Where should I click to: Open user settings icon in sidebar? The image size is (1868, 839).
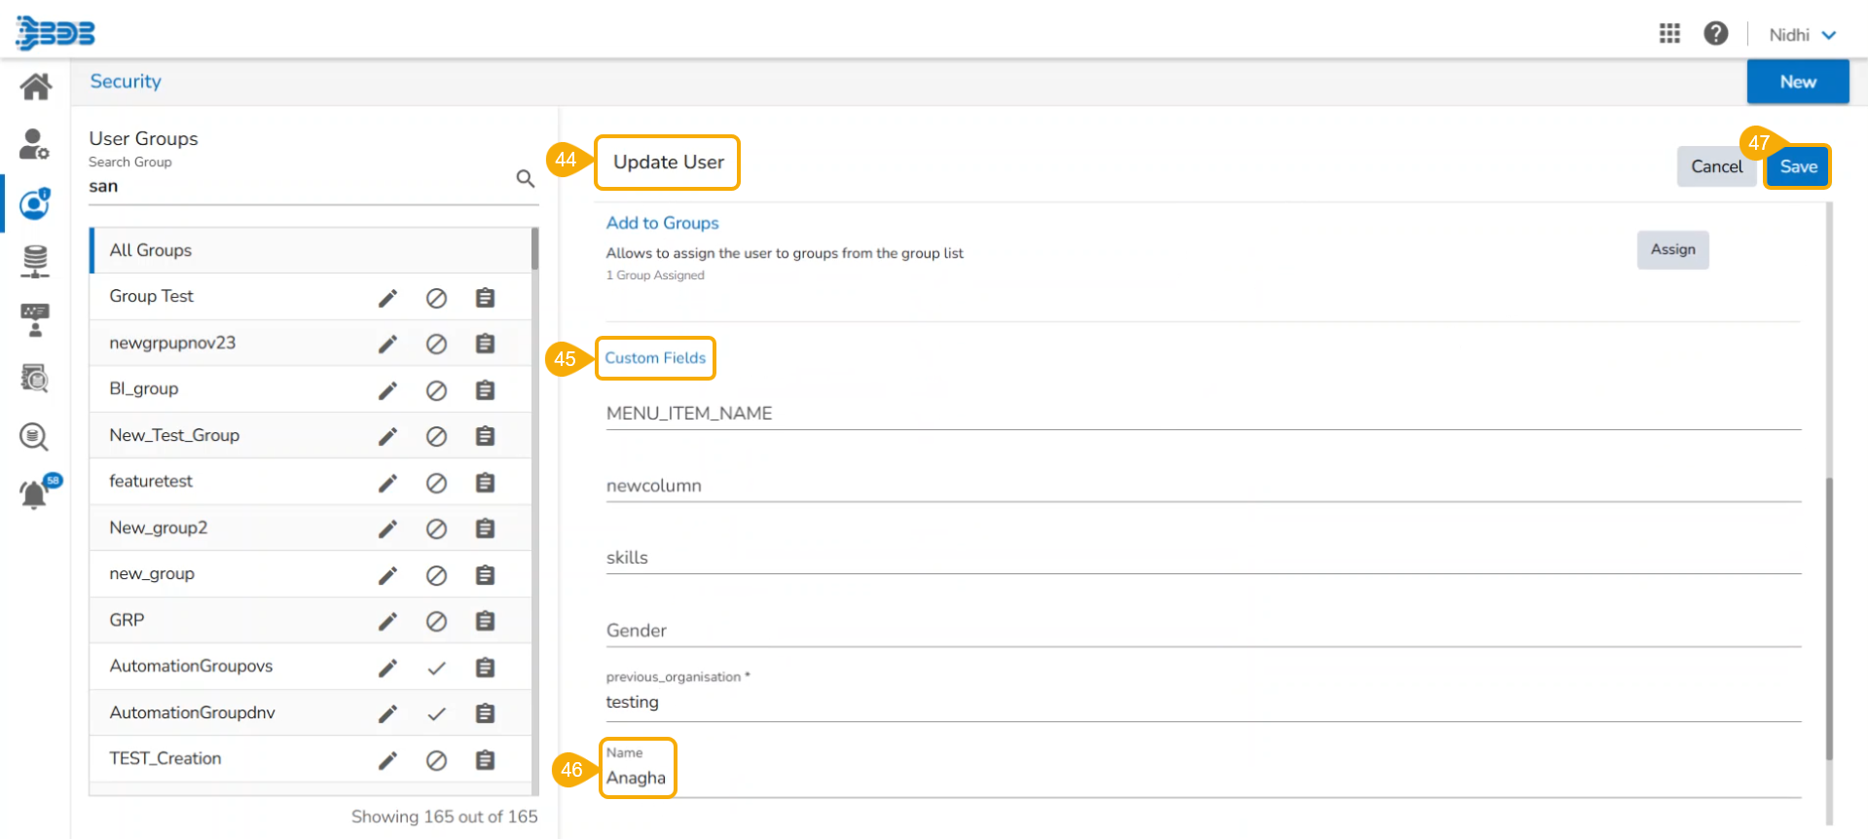[34, 145]
